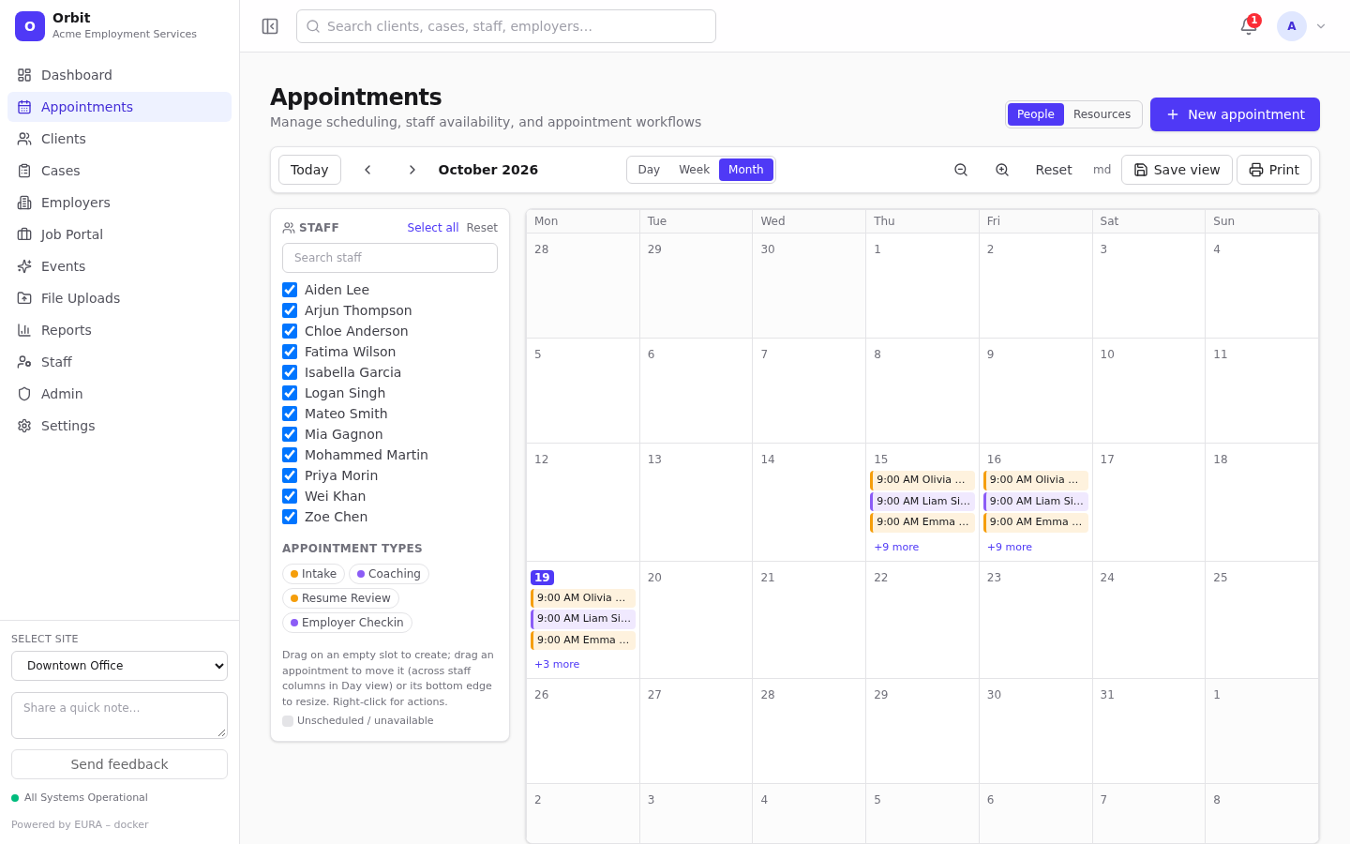
Task: Go to previous month arrow
Action: [x=367, y=170]
